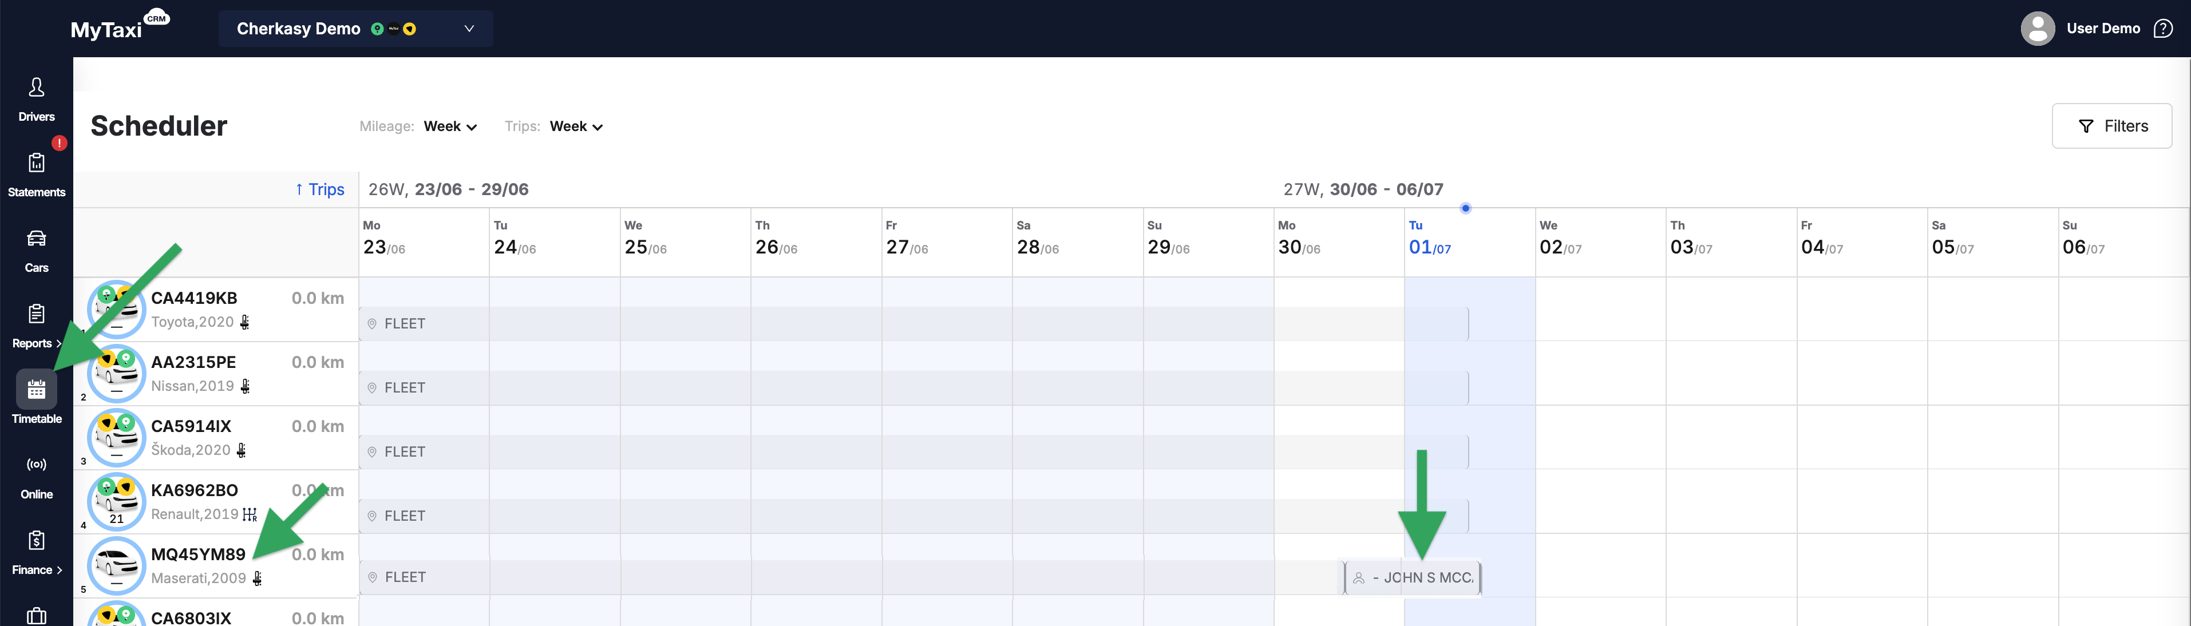The width and height of the screenshot is (2191, 626).
Task: Open car plate CA6803IX
Action: (191, 619)
